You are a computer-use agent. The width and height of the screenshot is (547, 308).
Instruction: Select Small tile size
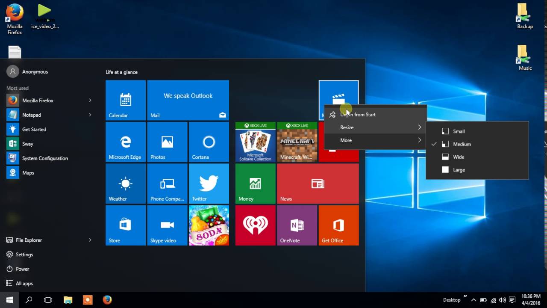477,131
